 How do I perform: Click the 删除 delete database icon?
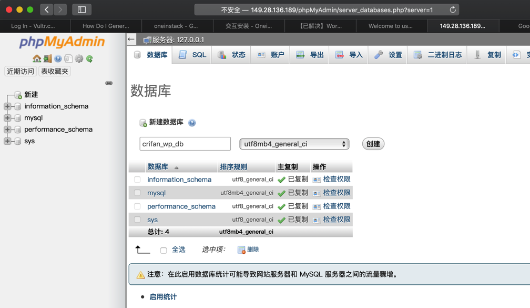[x=241, y=250]
